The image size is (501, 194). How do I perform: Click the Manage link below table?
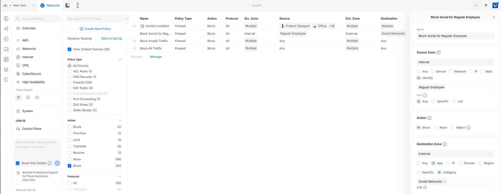click(x=156, y=57)
